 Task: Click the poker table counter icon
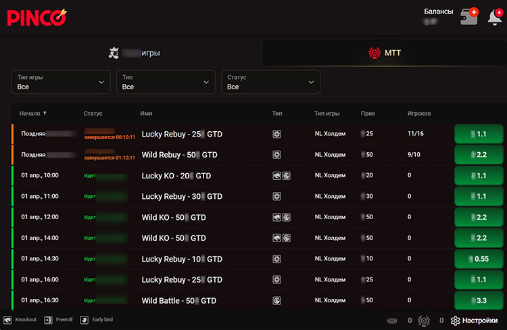[x=393, y=321]
